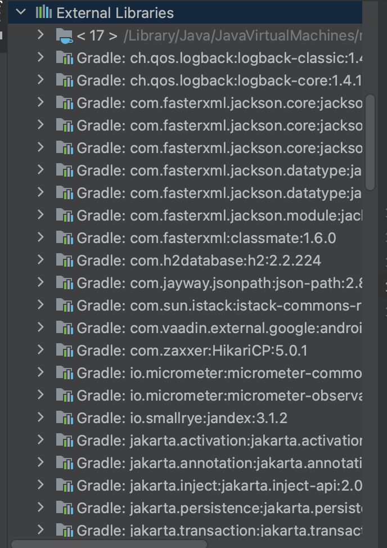
Task: Expand the < 17 > JDK node
Action: click(40, 34)
